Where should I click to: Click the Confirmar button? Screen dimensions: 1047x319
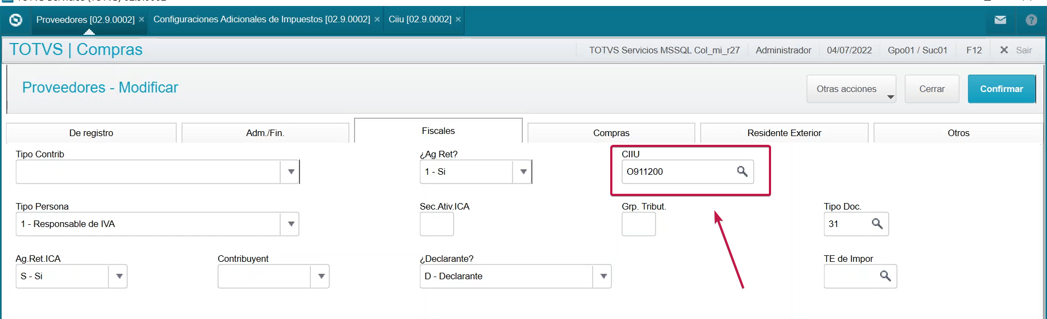coord(1002,89)
